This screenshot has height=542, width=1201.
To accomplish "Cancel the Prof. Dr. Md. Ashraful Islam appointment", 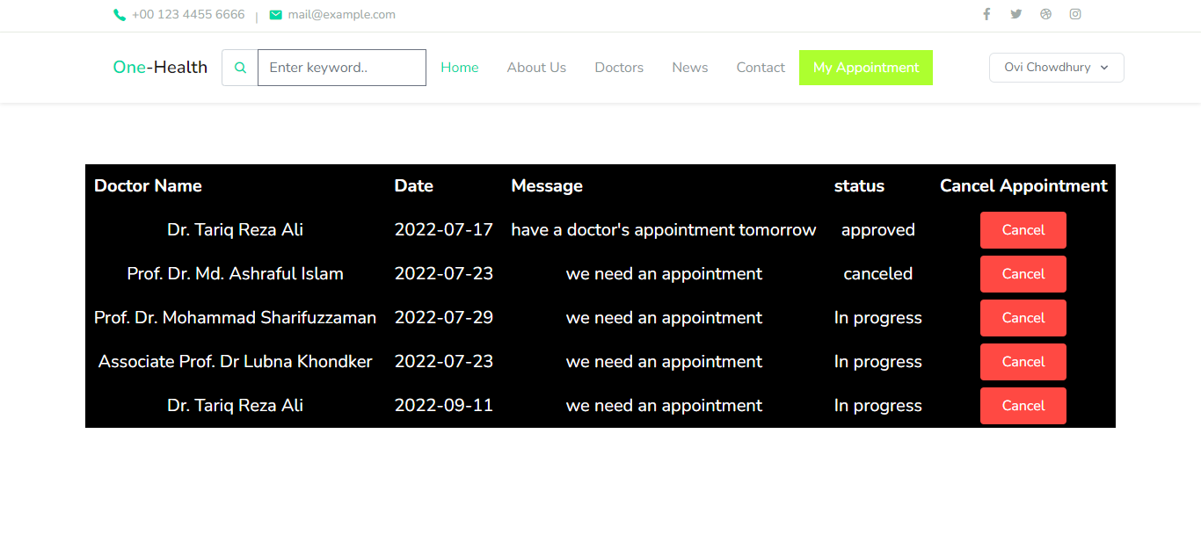I will coord(1023,273).
